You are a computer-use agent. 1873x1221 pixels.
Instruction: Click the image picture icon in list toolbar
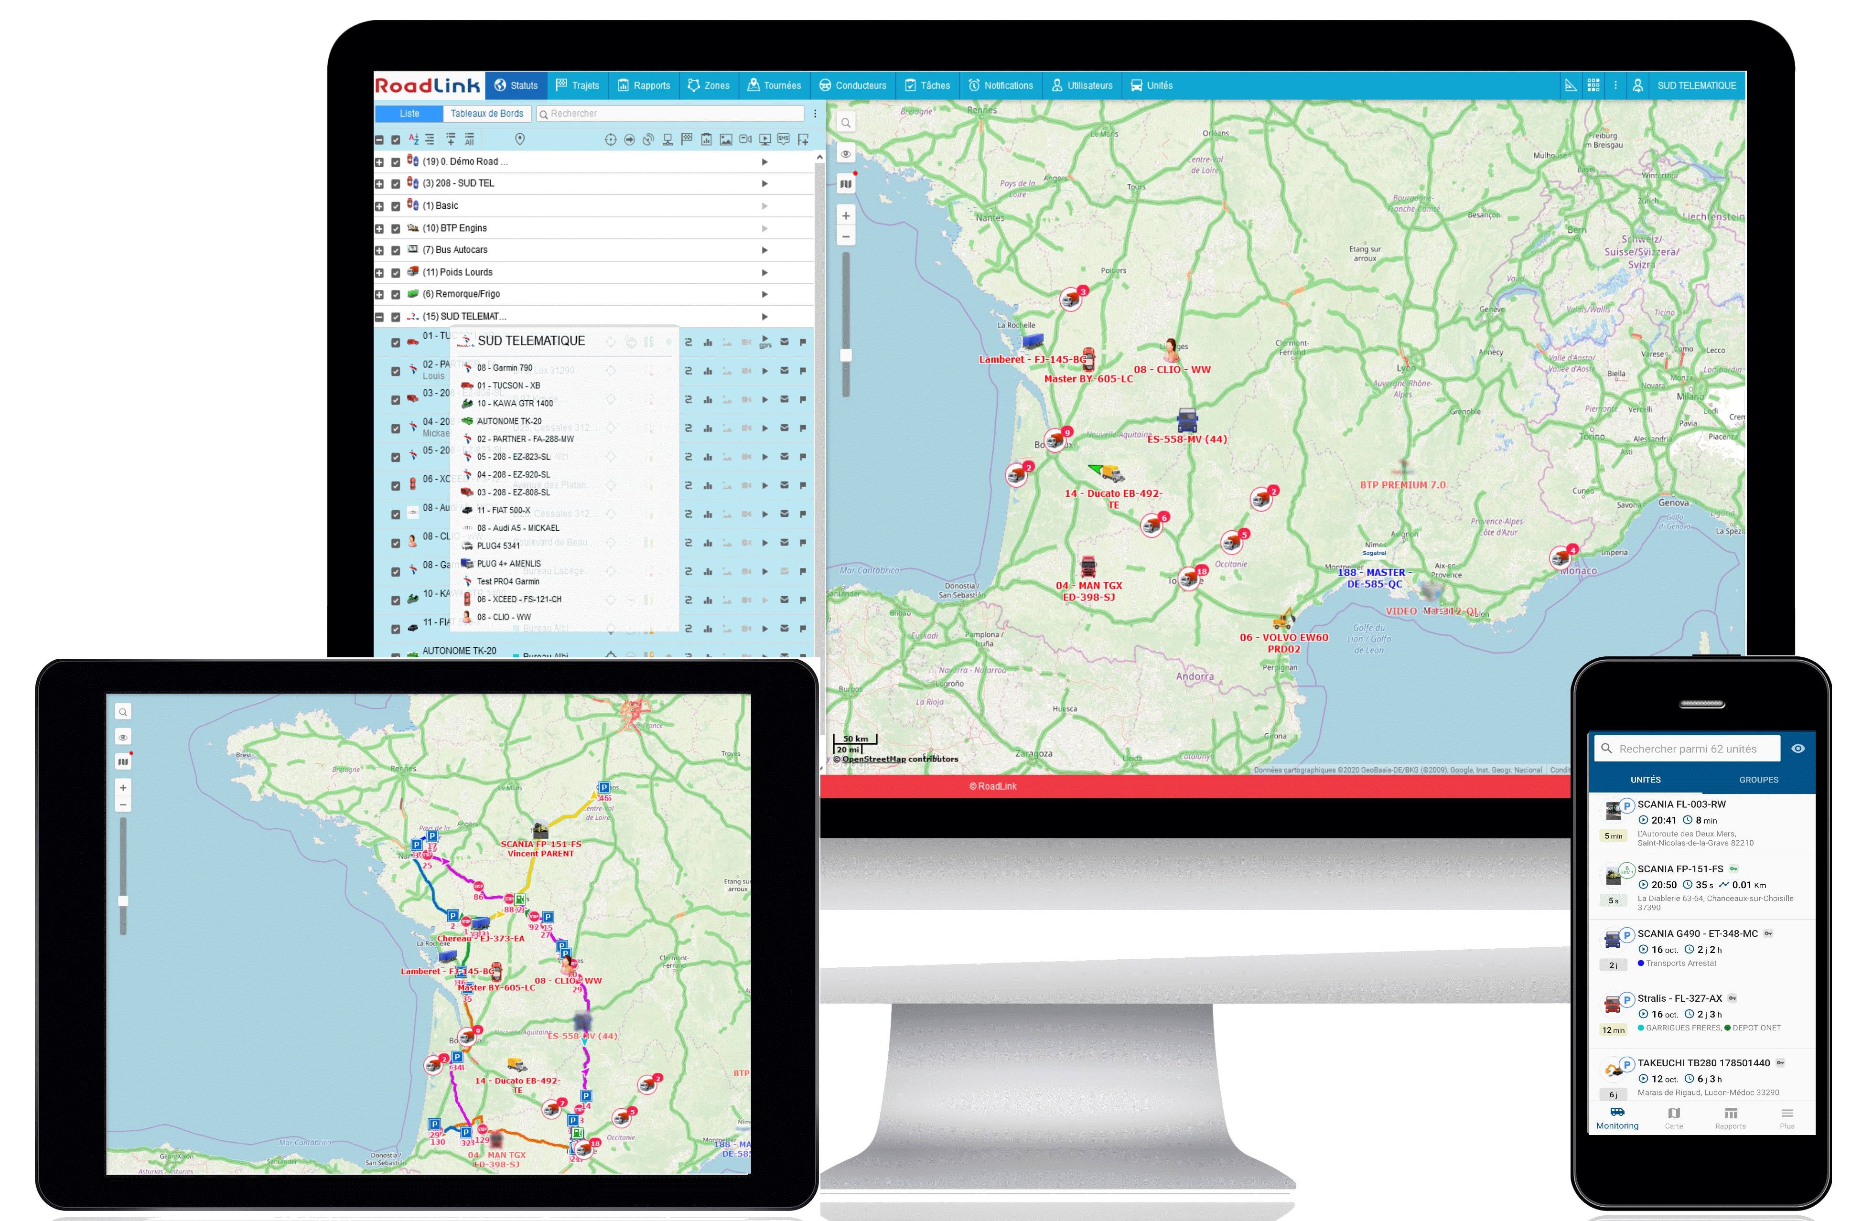(726, 139)
